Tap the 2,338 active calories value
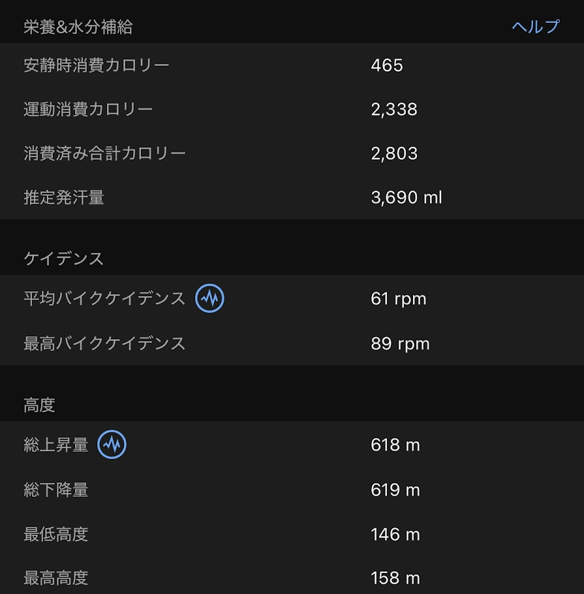 [x=394, y=109]
